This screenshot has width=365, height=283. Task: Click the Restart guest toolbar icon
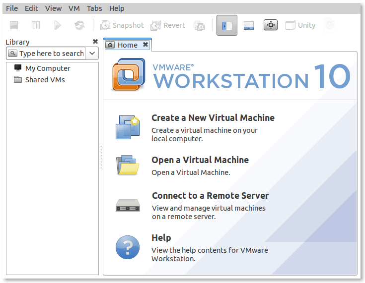tap(79, 25)
